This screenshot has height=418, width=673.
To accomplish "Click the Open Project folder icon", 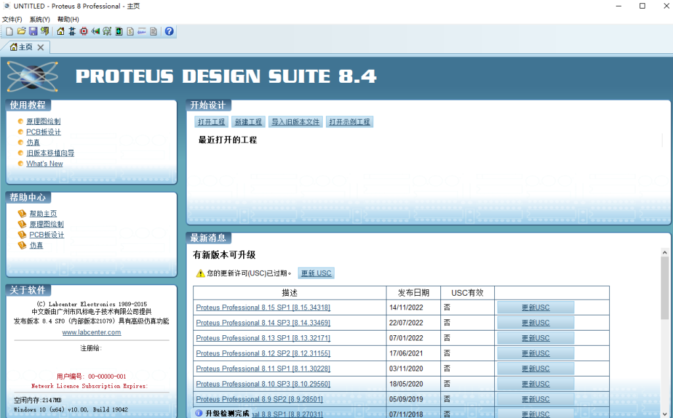I will pos(21,32).
